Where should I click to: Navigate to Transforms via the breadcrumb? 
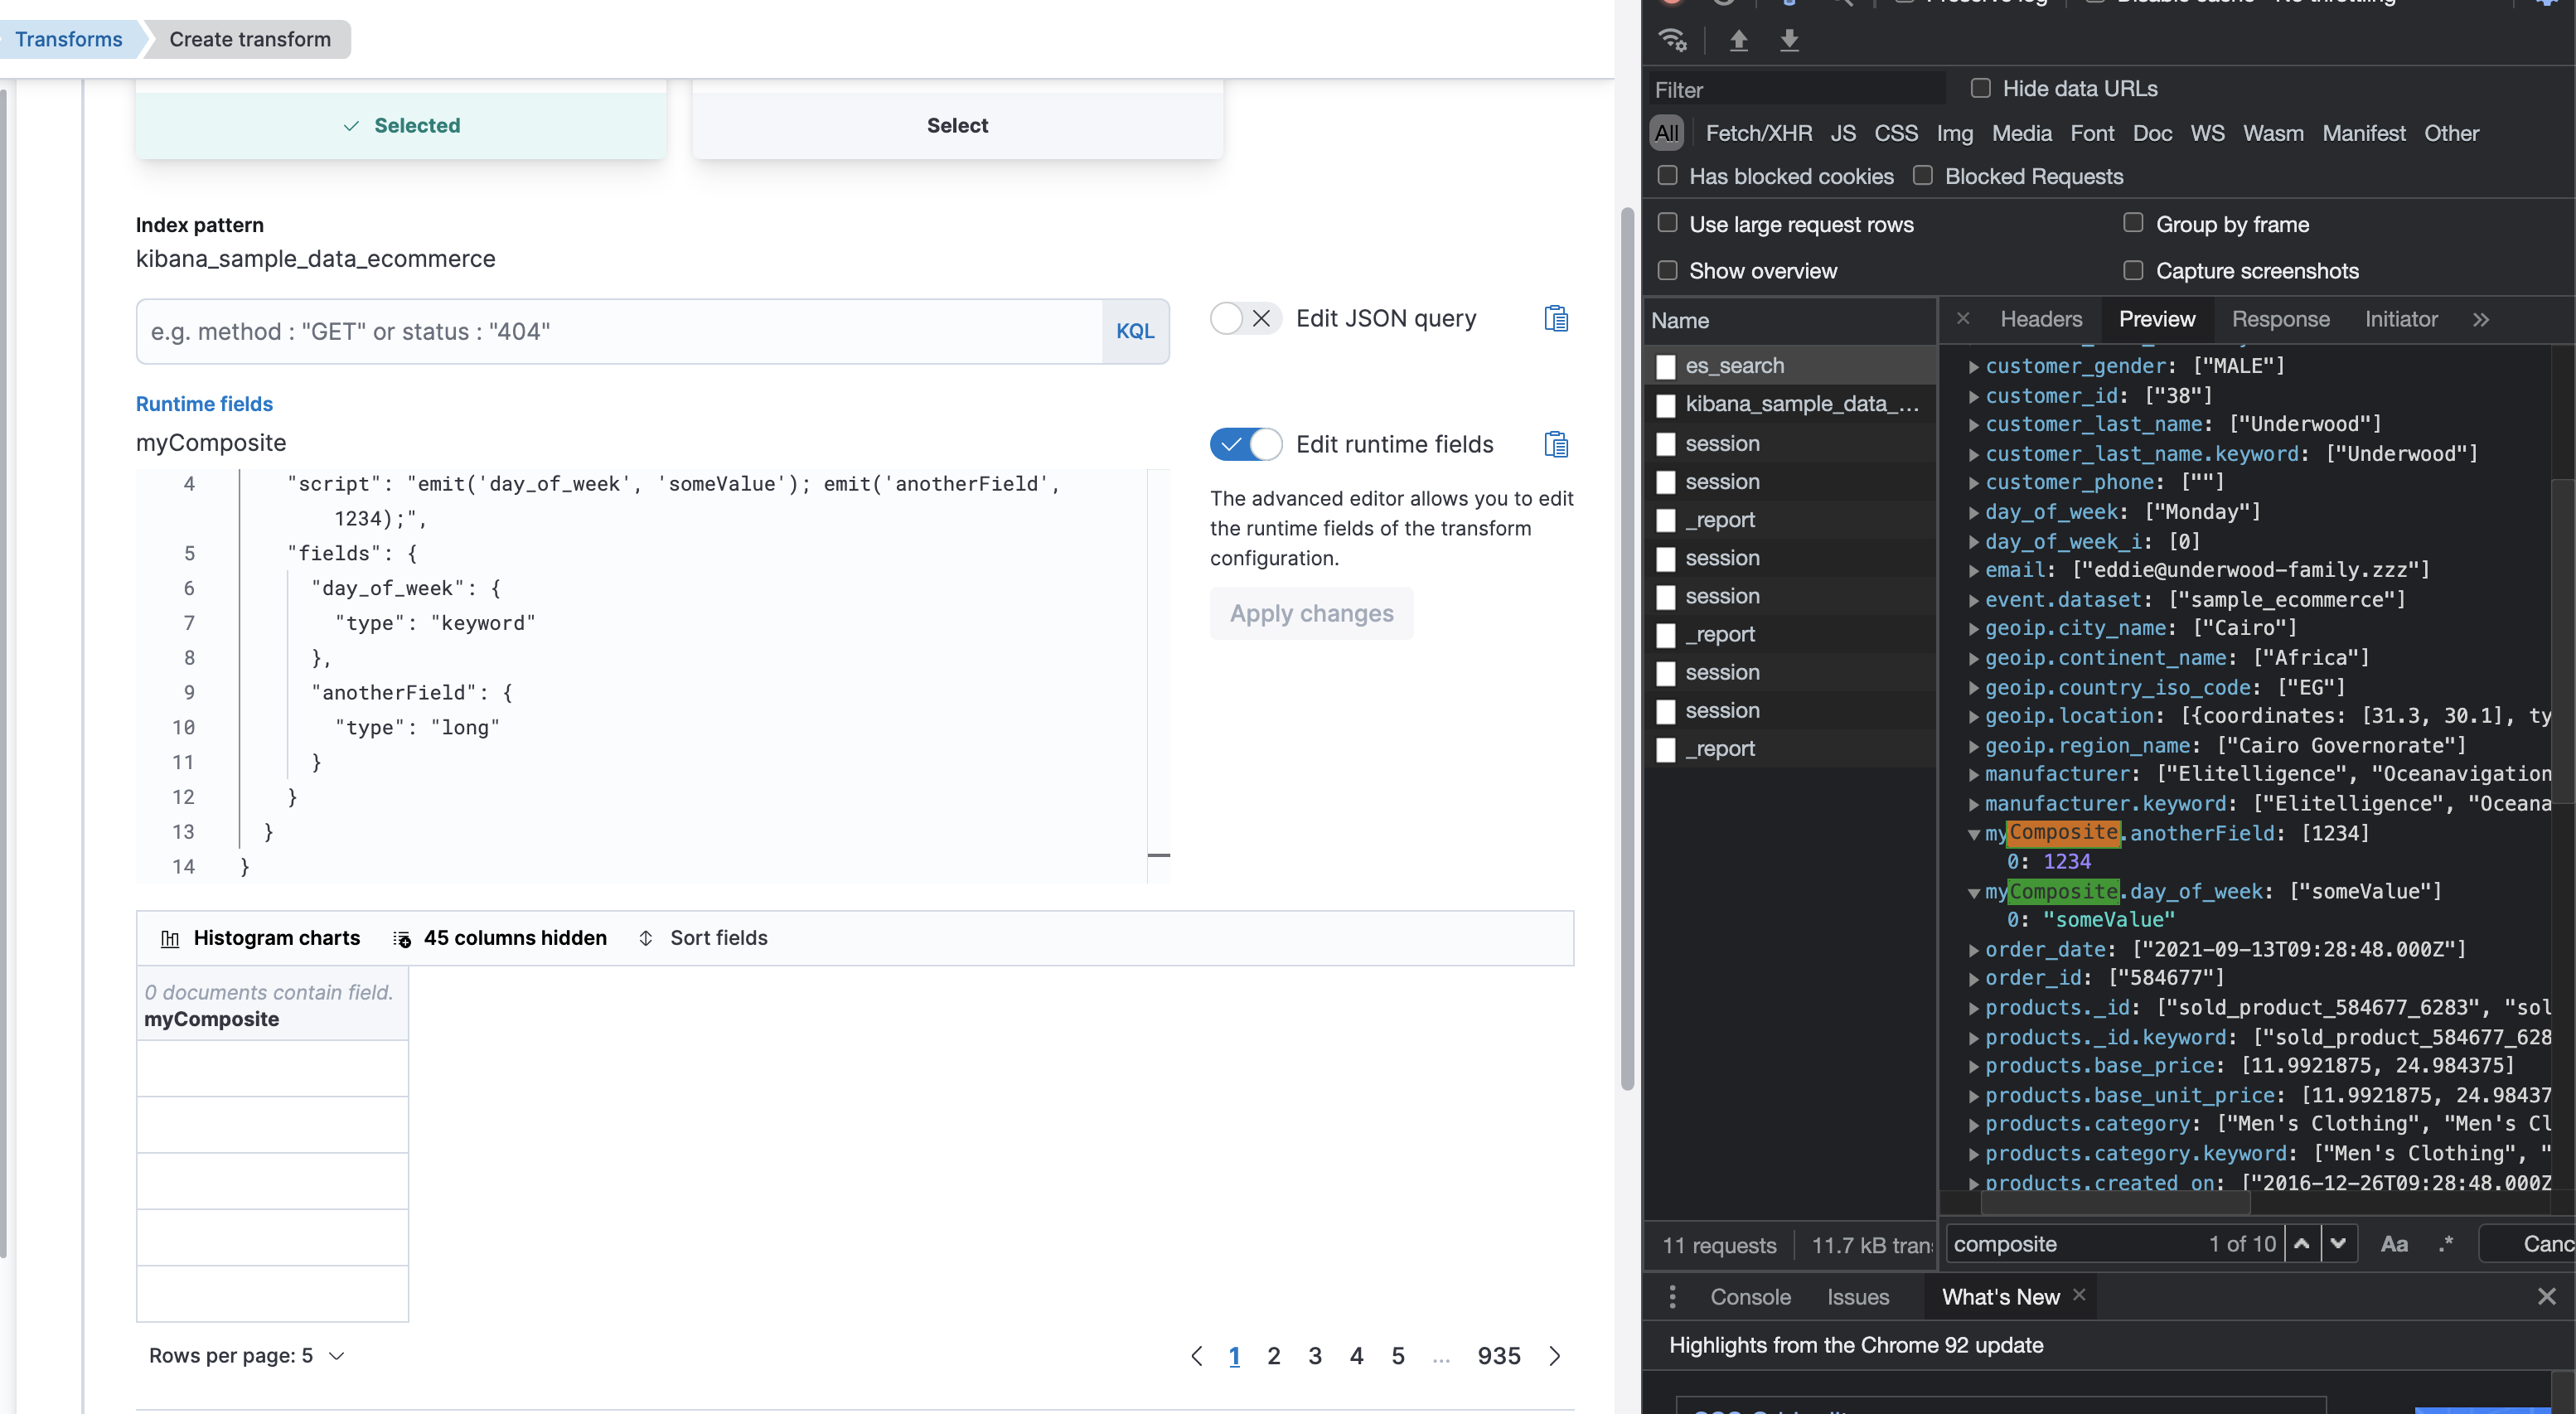pos(68,39)
